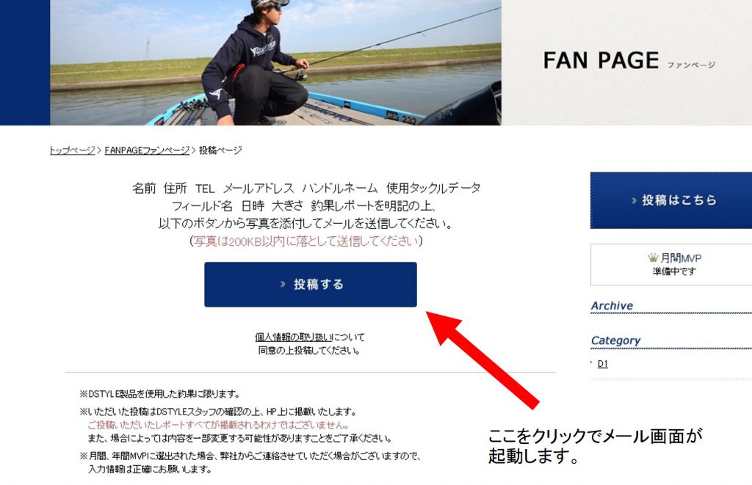752x485 pixels.
Task: Click the Archive sidebar heading
Action: (612, 306)
